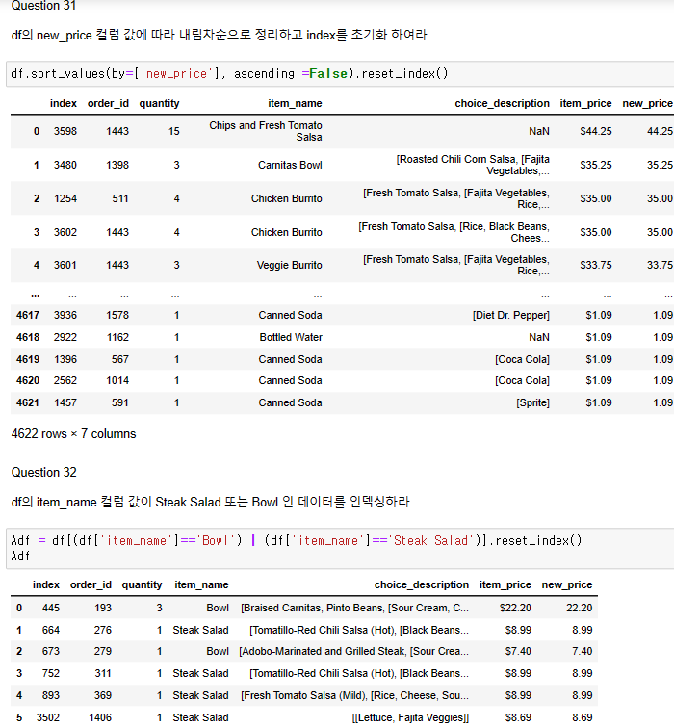The image size is (674, 727).
Task: Click the Steak Salad cell with index 664
Action: tap(200, 630)
